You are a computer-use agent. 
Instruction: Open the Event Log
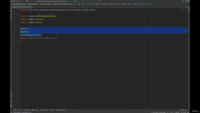(183, 110)
